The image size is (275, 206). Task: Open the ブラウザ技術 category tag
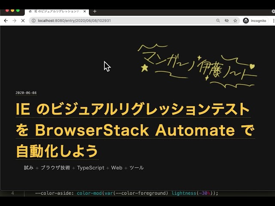click(55, 168)
